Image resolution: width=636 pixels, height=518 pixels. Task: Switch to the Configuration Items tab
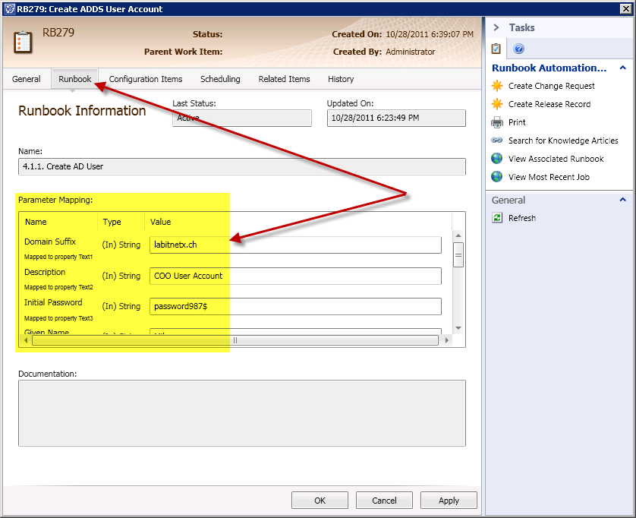145,79
